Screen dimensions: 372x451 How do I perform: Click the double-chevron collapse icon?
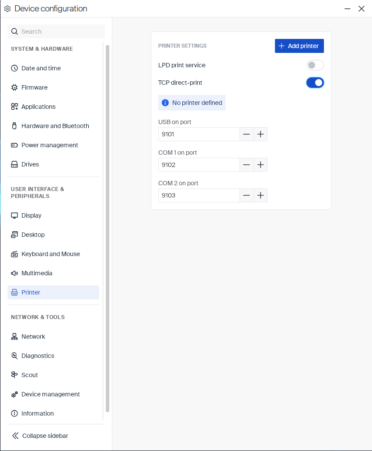pyautogui.click(x=15, y=436)
